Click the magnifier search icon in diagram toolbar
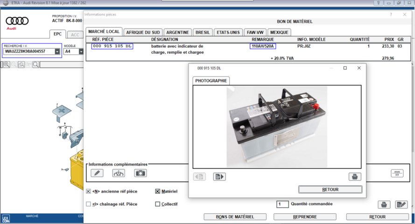The image size is (415, 224). pos(36,64)
